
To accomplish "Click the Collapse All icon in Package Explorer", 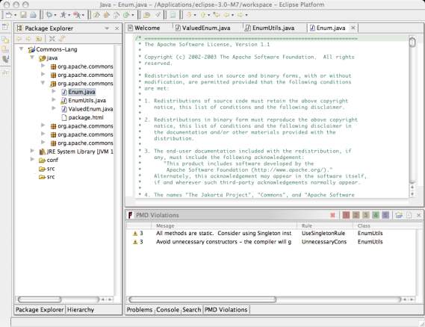I will tap(52, 39).
